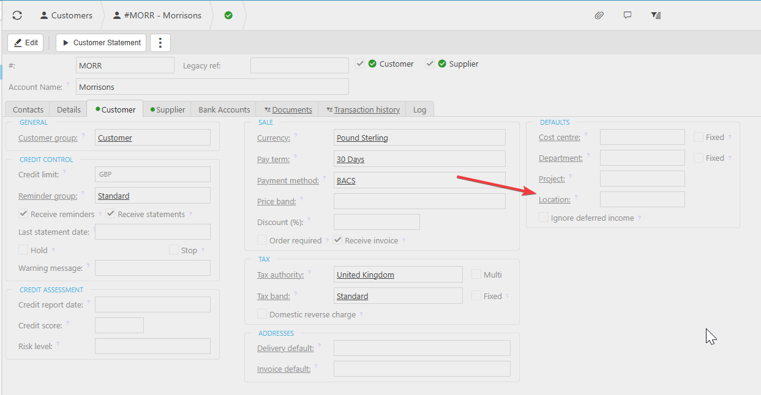Viewport: 761px width, 395px height.
Task: Click help mark next to Account Name
Action: (68, 84)
